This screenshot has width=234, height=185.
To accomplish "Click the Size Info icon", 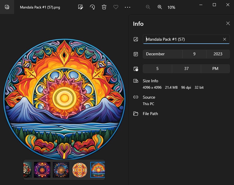I will (x=136, y=81).
